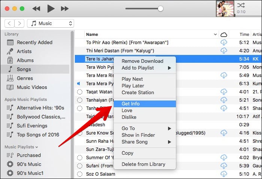Expand the Go To submenu

[x=145, y=129]
